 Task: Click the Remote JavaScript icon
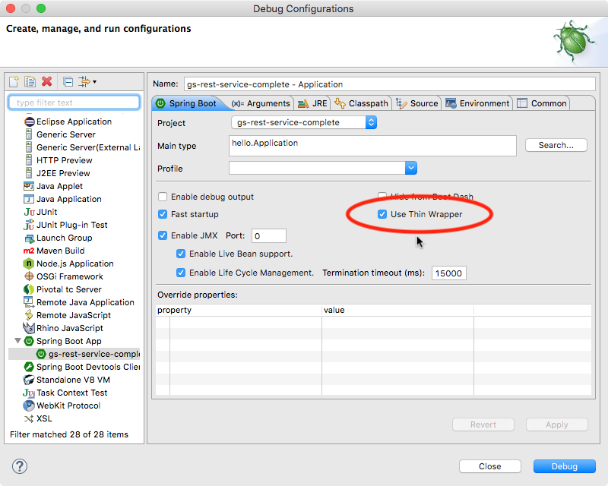point(29,315)
